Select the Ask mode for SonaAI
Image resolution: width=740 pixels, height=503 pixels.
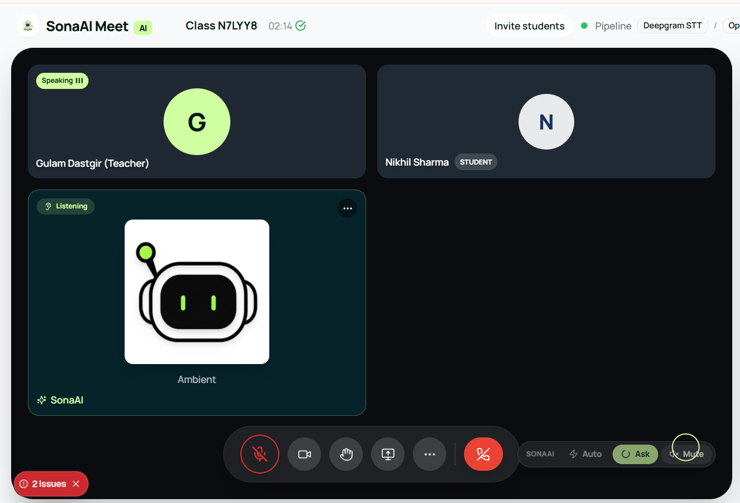(x=635, y=454)
